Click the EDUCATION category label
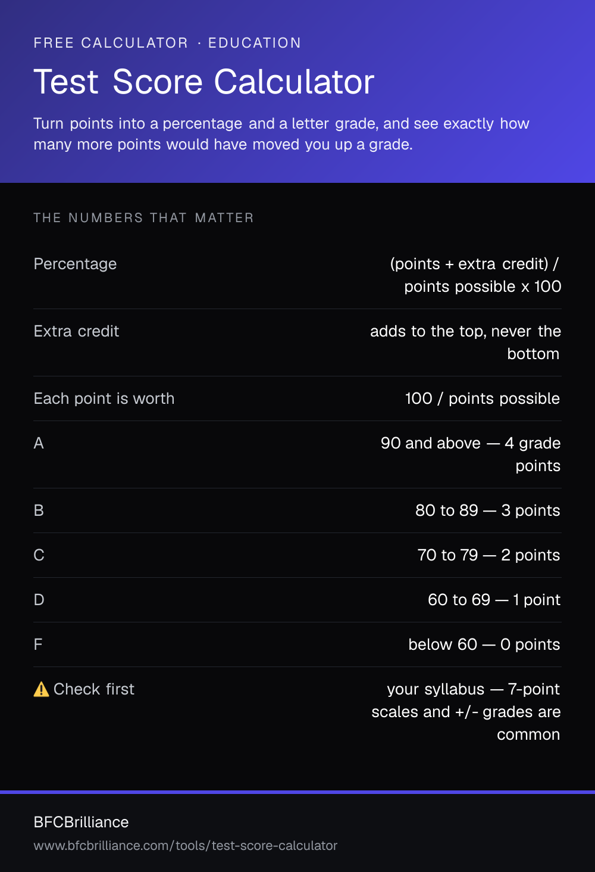The image size is (595, 872). tap(255, 43)
